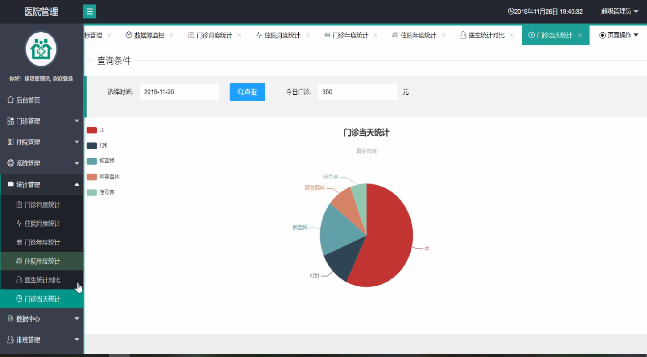The width and height of the screenshot is (647, 357).
Task: Open the 页面操作 dropdown
Action: coord(618,35)
